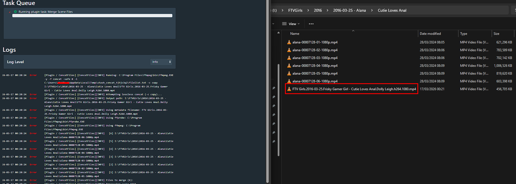The image size is (516, 184).
Task: Click the VLC icon of alana-00007128-03-1080p.mp4
Action: 289,58
